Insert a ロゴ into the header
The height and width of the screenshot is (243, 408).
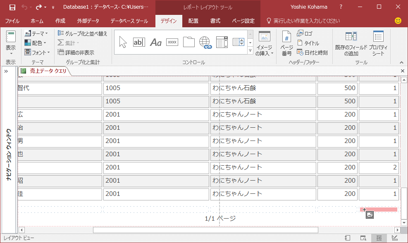coord(304,33)
